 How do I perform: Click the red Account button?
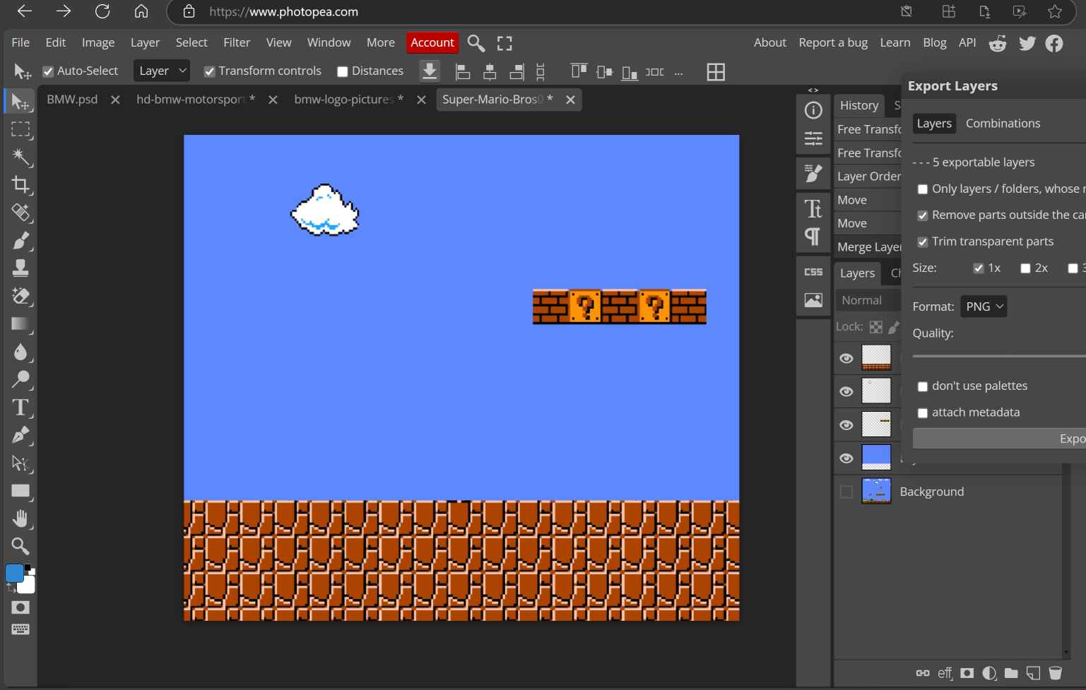tap(432, 42)
